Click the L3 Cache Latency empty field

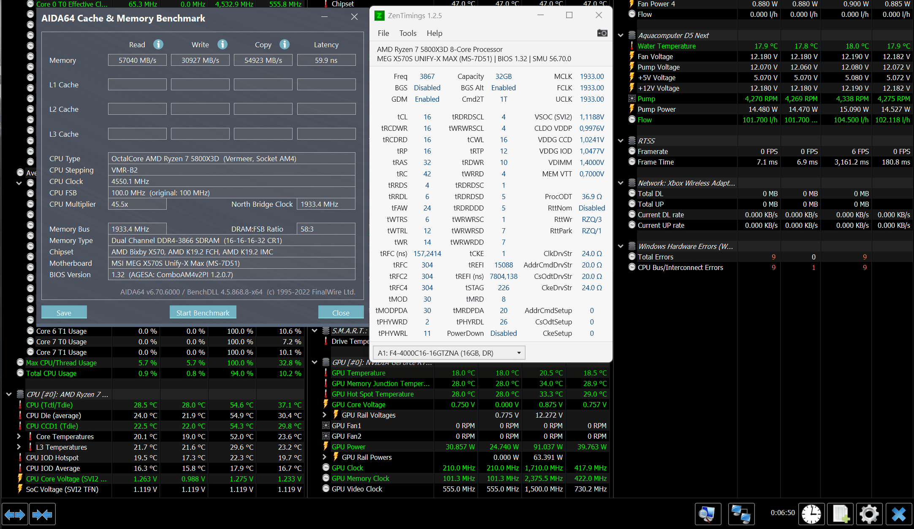click(x=326, y=134)
